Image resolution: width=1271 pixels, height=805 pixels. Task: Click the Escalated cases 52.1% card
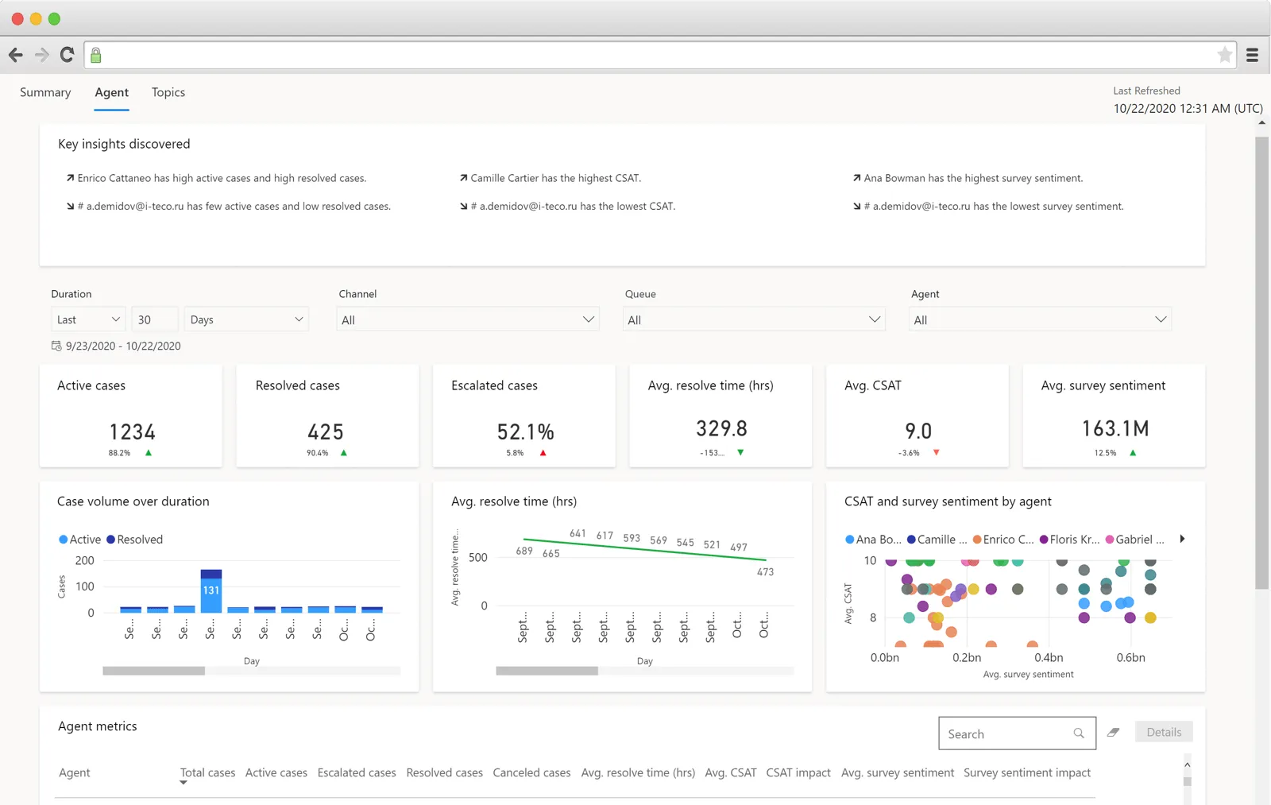[x=524, y=416]
